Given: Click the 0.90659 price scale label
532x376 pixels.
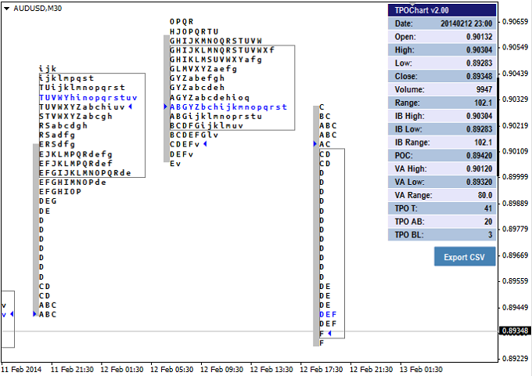Looking at the screenshot, I should (514, 21).
